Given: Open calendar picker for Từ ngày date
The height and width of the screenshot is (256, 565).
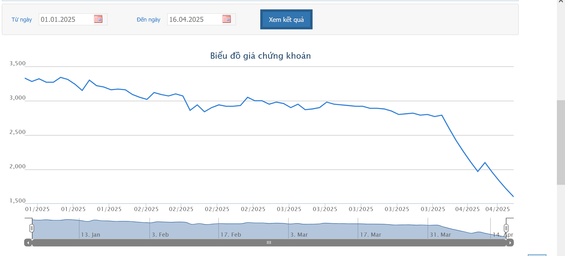Looking at the screenshot, I should coord(98,19).
